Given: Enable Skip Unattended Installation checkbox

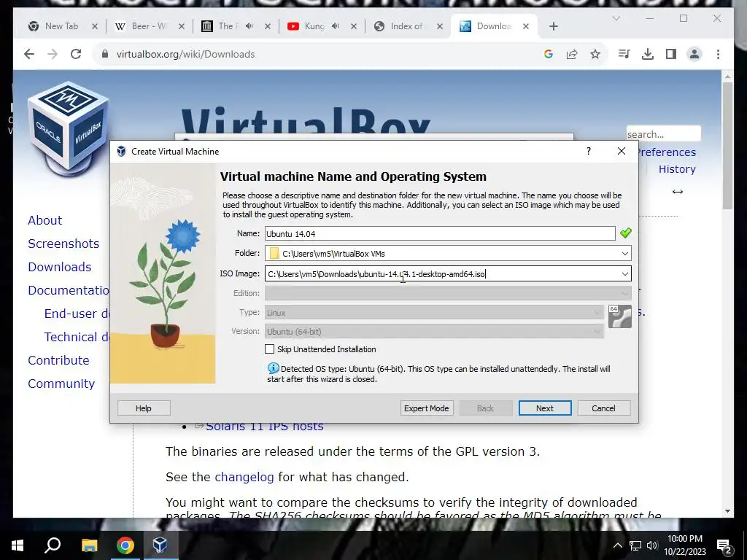Looking at the screenshot, I should 270,349.
